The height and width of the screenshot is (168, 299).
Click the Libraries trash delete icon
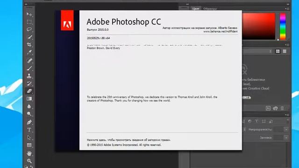[282, 108]
